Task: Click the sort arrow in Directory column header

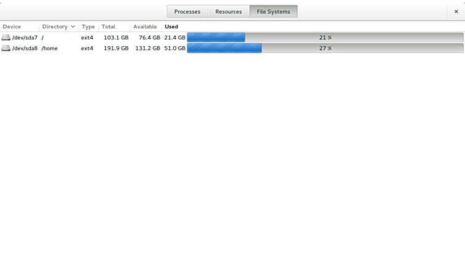Action: tap(73, 27)
